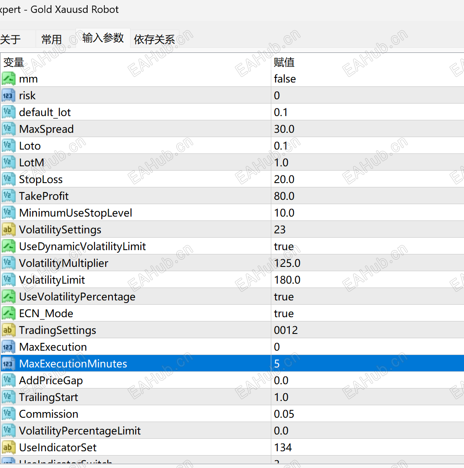
Task: Click the double icon beside VolatilityLimit
Action: [x=8, y=280]
